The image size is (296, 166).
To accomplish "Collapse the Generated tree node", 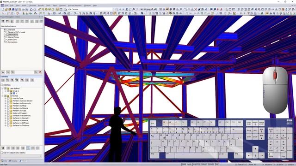I will click(3, 96).
